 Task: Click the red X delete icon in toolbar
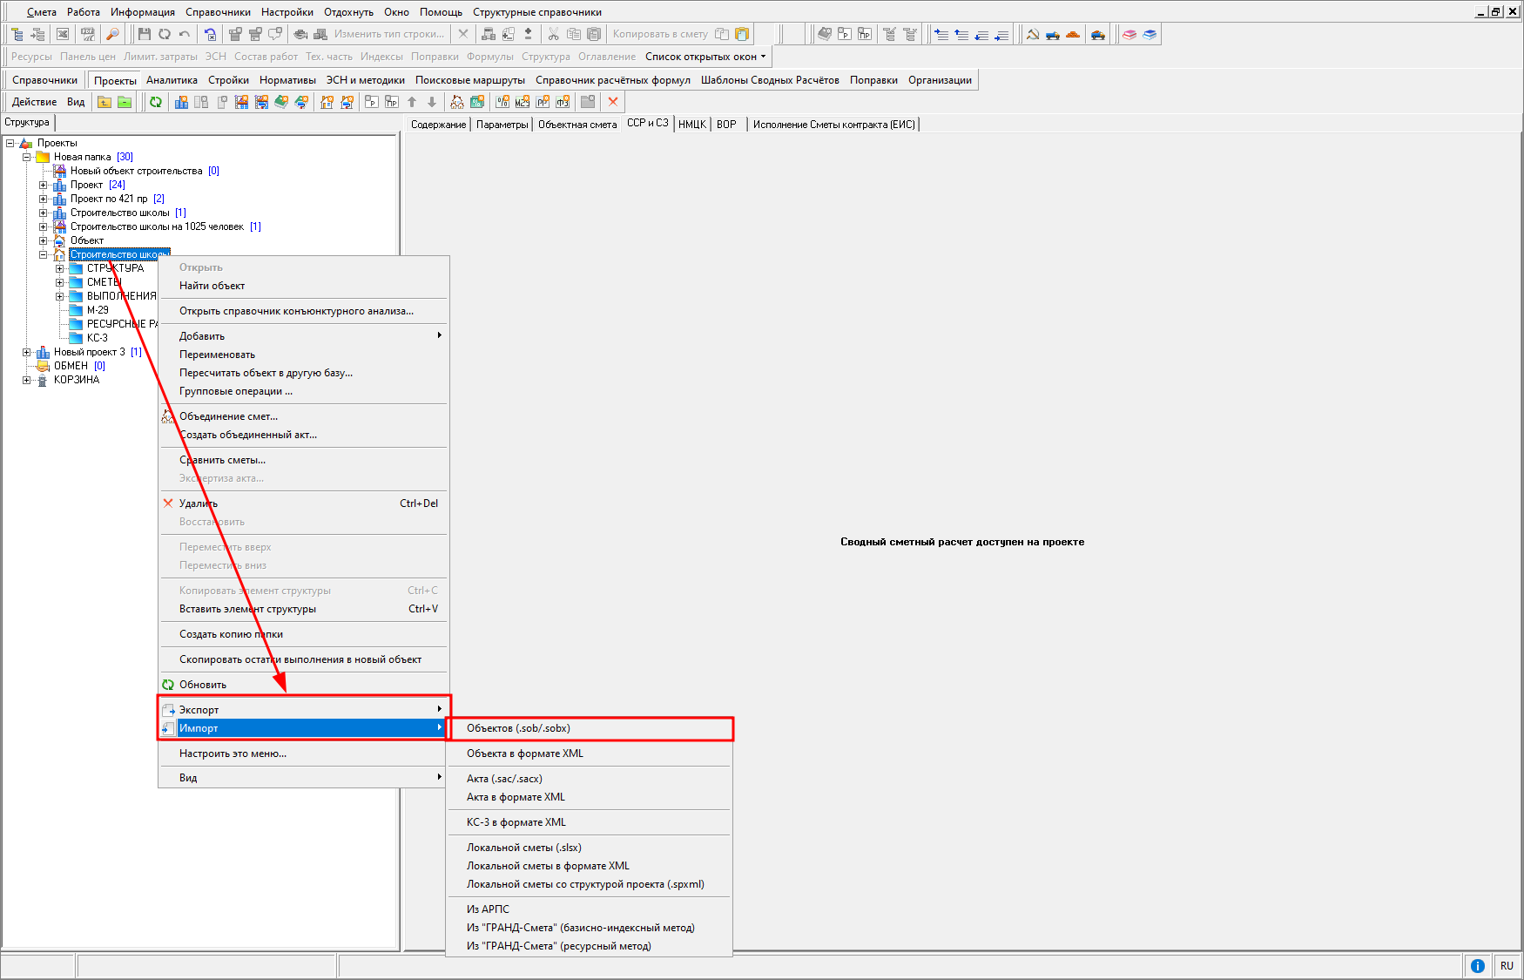[x=613, y=102]
